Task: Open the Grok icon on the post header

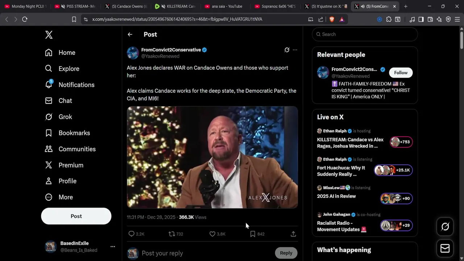Action: point(287,50)
